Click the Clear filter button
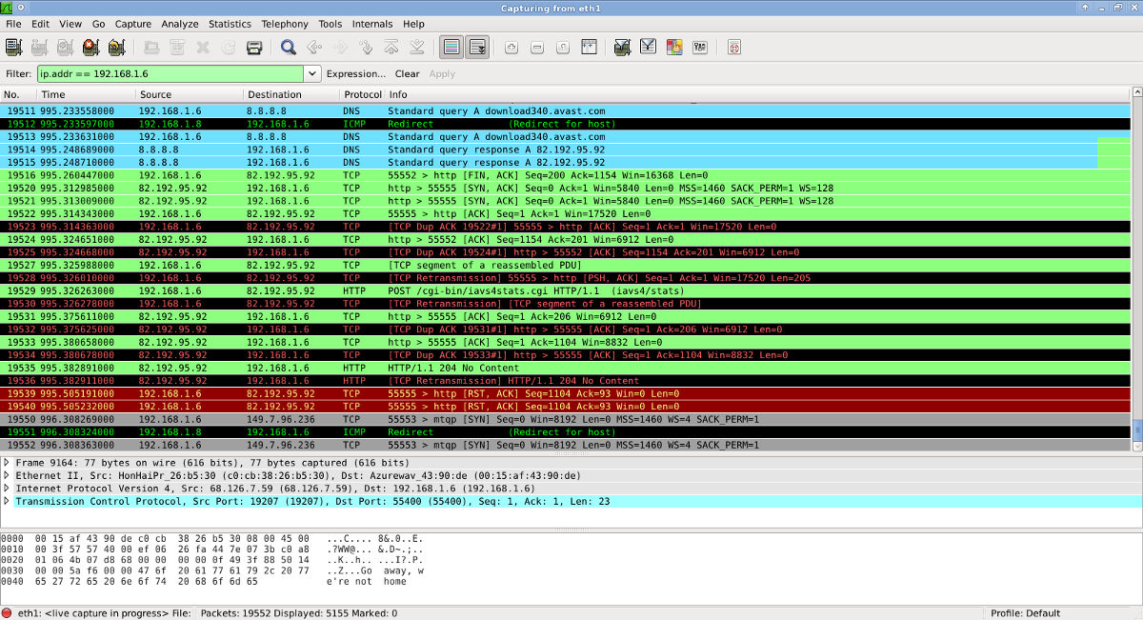This screenshot has height=620, width=1143. (x=408, y=73)
